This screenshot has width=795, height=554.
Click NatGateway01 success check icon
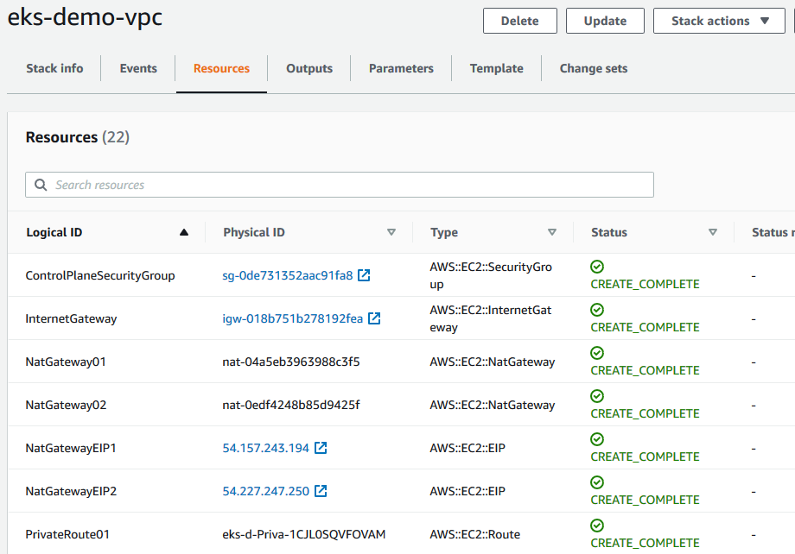[x=597, y=352]
